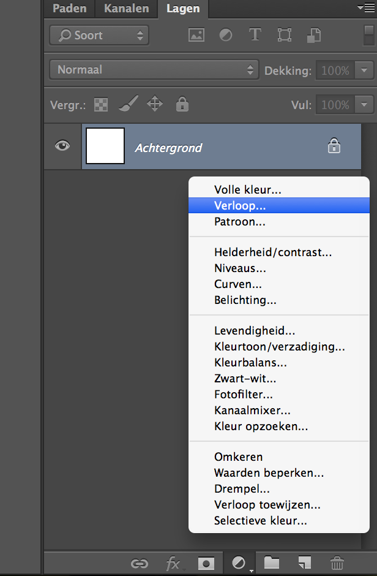Viewport: 377px width, 576px height.
Task: Add Kanaalmixer... adjustment layer
Action: [x=278, y=411]
